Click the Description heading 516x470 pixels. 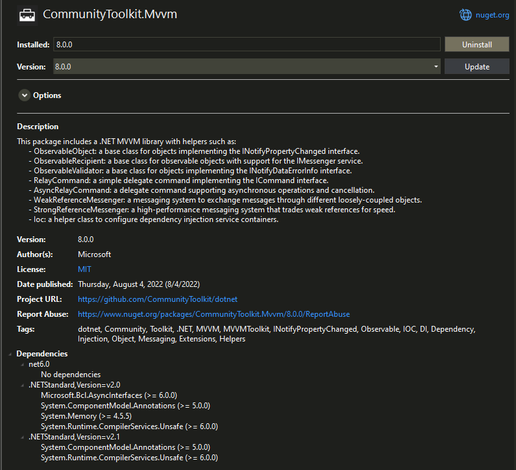click(38, 127)
